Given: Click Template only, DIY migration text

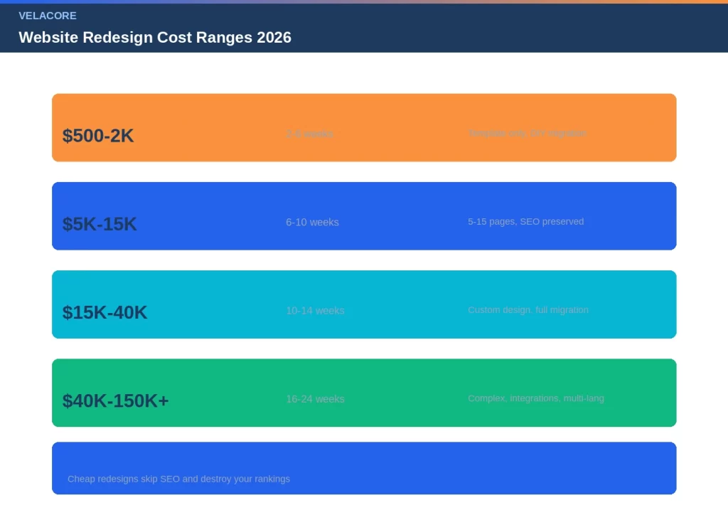Looking at the screenshot, I should click(527, 133).
